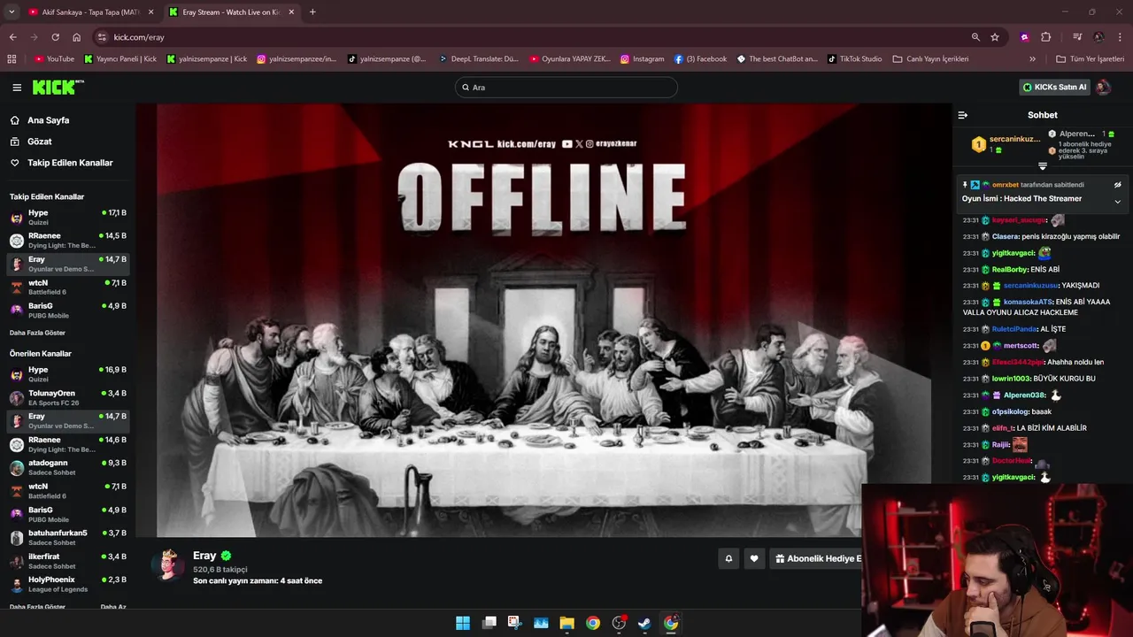Click RuletciPanda username in chat
The width and height of the screenshot is (1133, 637).
(1014, 329)
